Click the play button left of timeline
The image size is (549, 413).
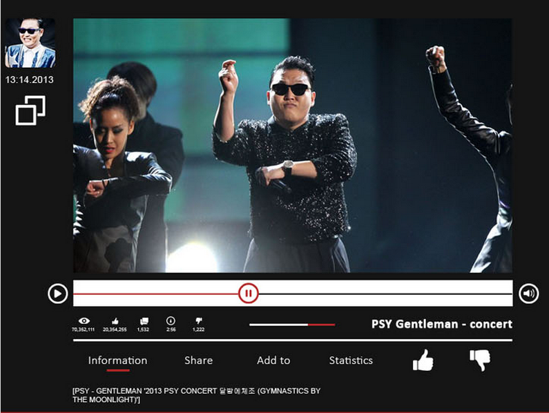pyautogui.click(x=57, y=294)
